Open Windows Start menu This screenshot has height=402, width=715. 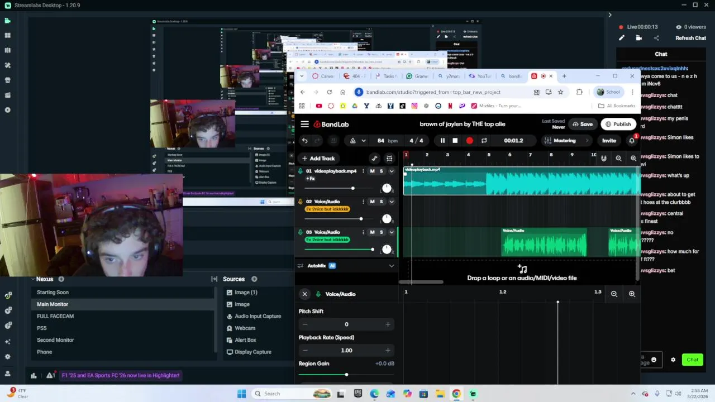(x=241, y=394)
